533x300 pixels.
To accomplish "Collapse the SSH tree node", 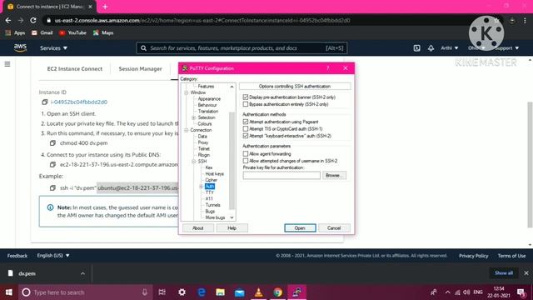I will tap(194, 161).
